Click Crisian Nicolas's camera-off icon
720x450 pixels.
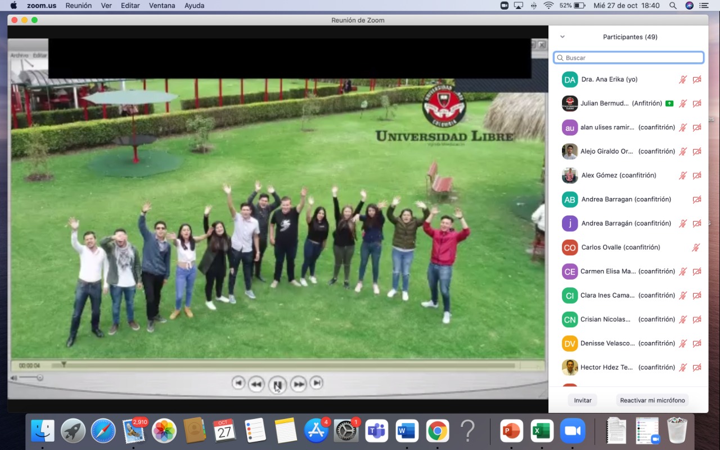[697, 319]
